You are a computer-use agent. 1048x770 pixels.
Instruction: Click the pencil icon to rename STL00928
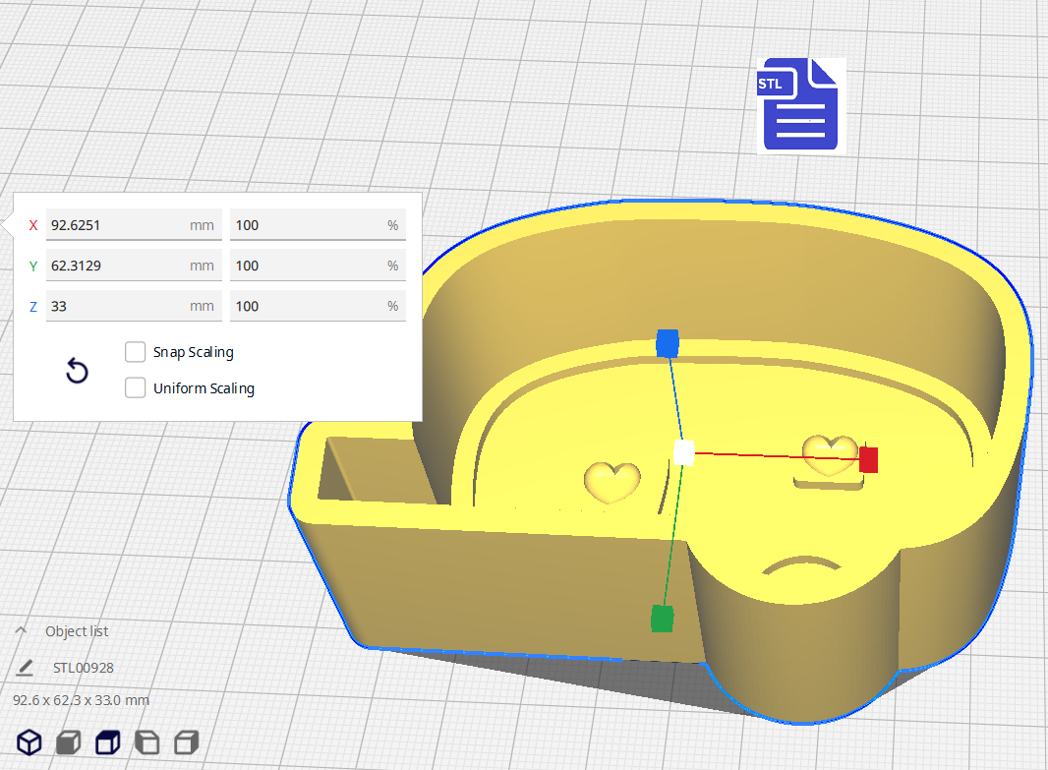pos(26,668)
